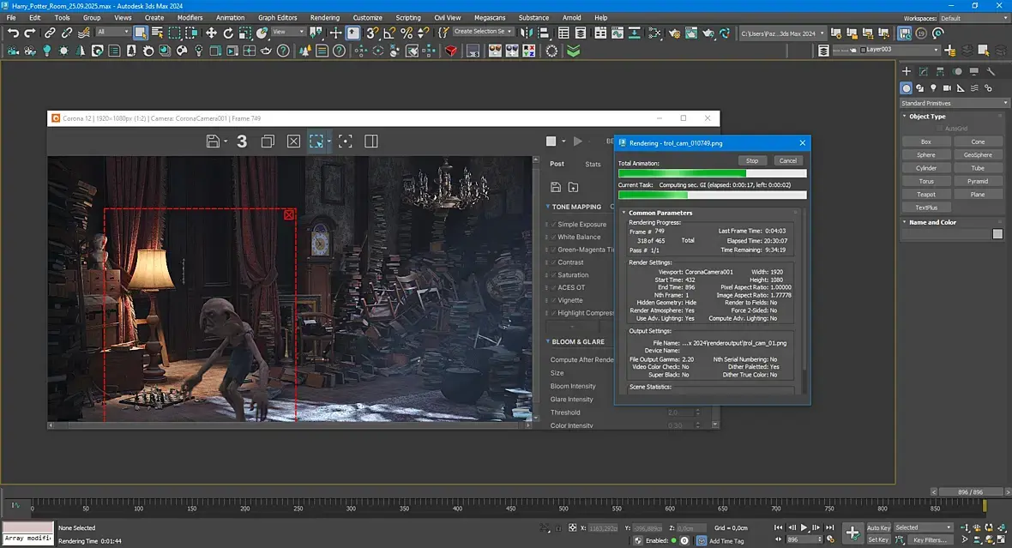
Task: Open the Mirror tool
Action: click(x=527, y=33)
